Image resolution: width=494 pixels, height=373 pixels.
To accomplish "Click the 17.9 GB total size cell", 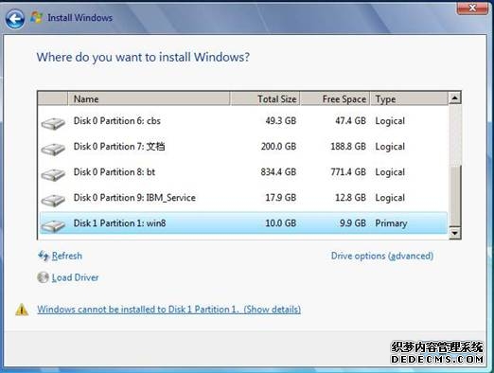I will point(281,198).
